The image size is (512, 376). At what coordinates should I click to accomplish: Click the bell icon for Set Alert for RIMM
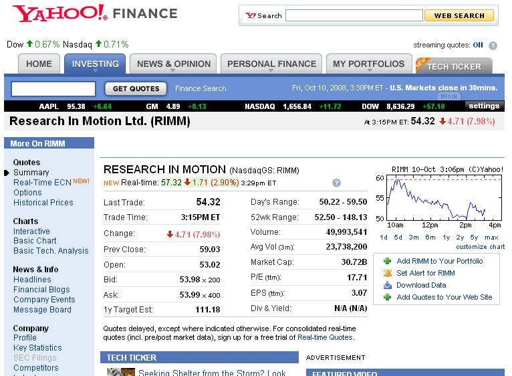[388, 273]
